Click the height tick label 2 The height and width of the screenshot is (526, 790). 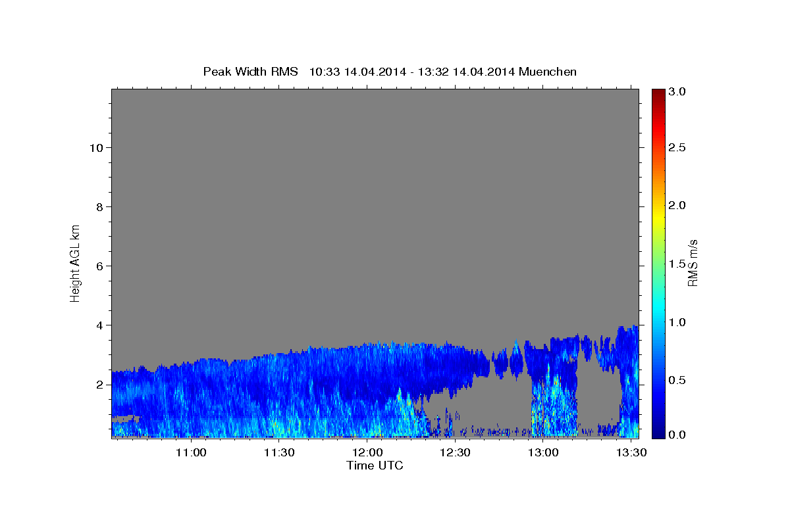click(x=100, y=385)
